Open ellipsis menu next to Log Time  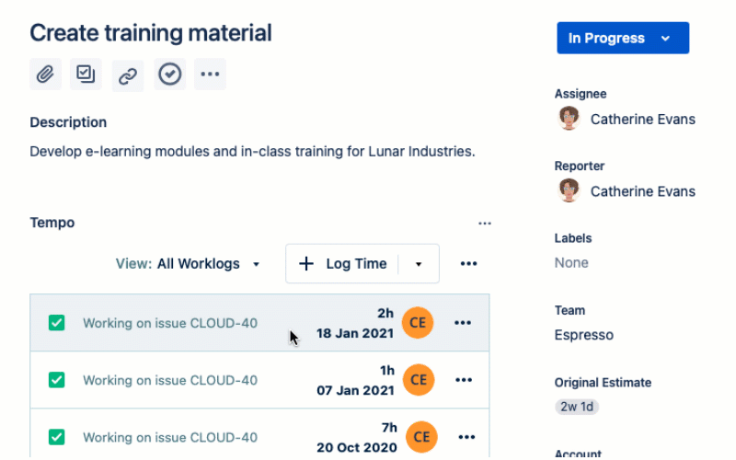click(x=468, y=264)
